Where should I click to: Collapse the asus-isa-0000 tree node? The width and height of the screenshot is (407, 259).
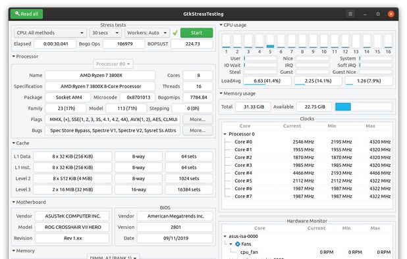tap(225, 236)
